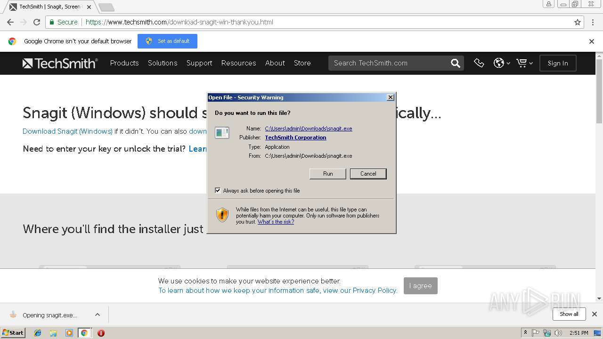Screen dimensions: 603x339
Task: Click the red Opera-like taskbar icon
Action: tap(101, 333)
